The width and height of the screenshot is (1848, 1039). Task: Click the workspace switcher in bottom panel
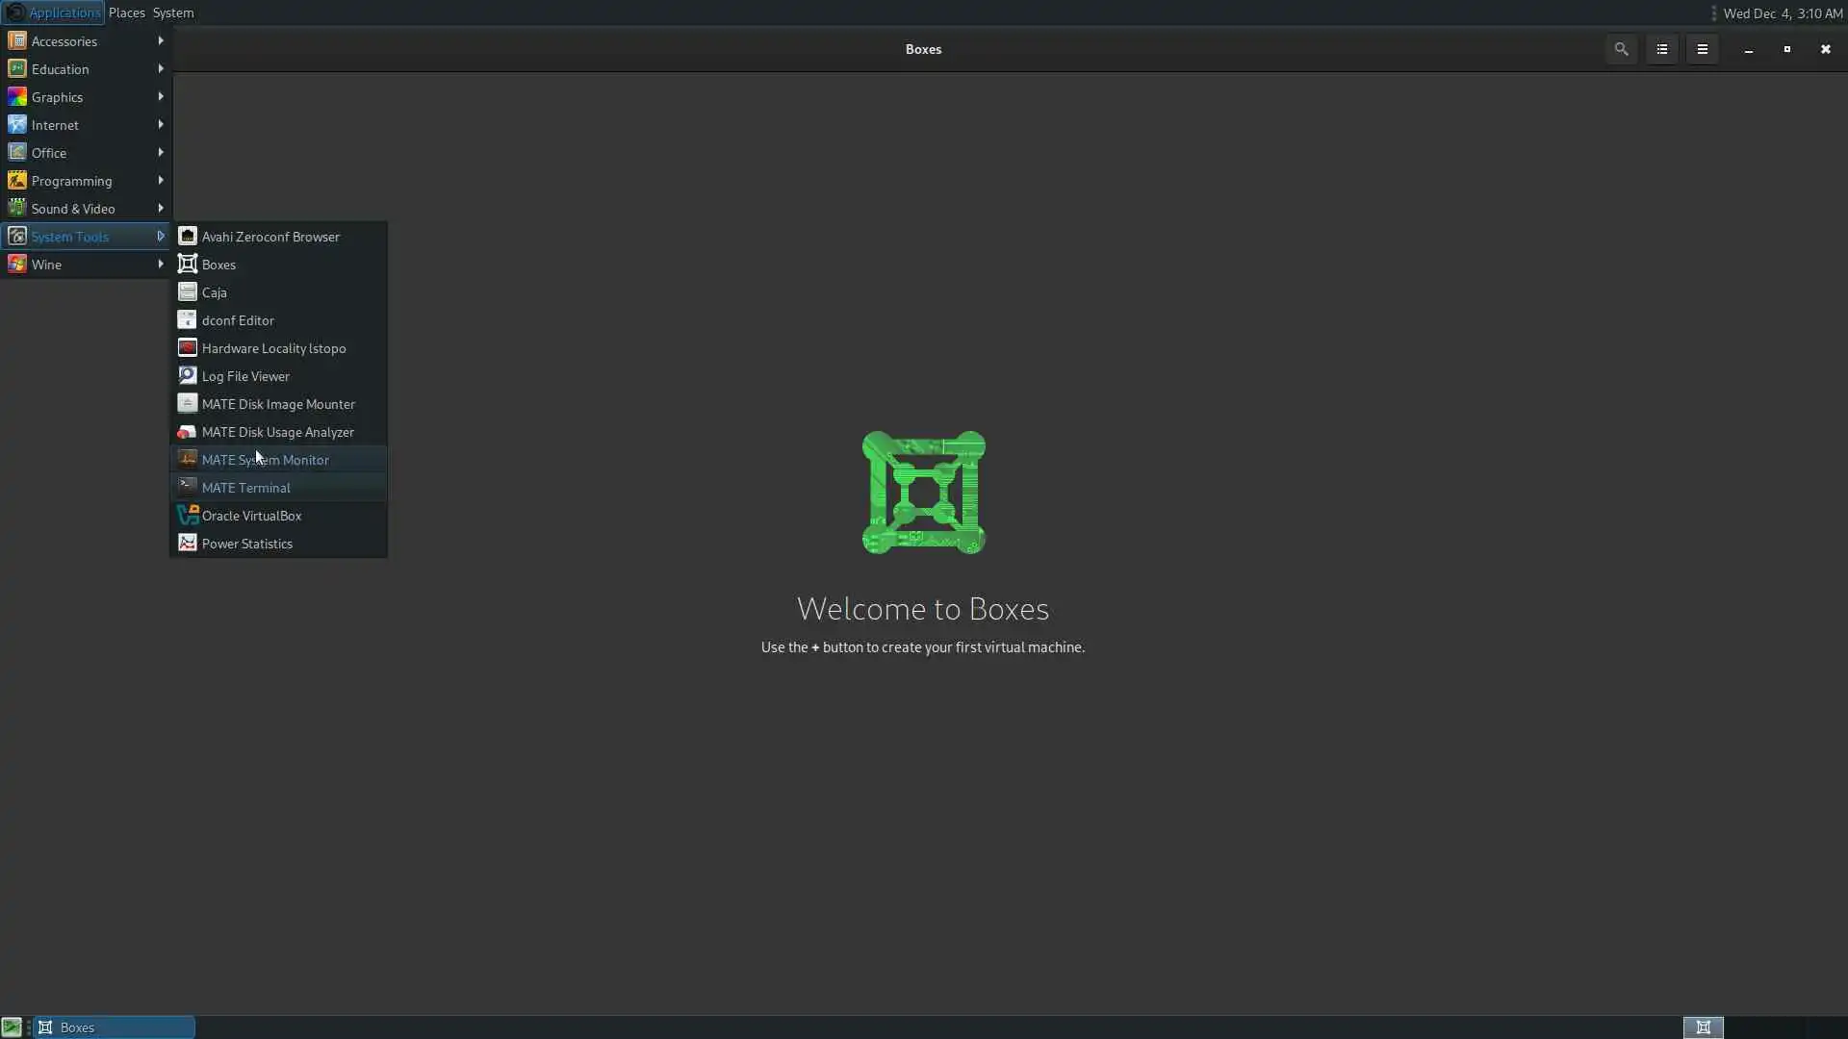click(x=1703, y=1027)
